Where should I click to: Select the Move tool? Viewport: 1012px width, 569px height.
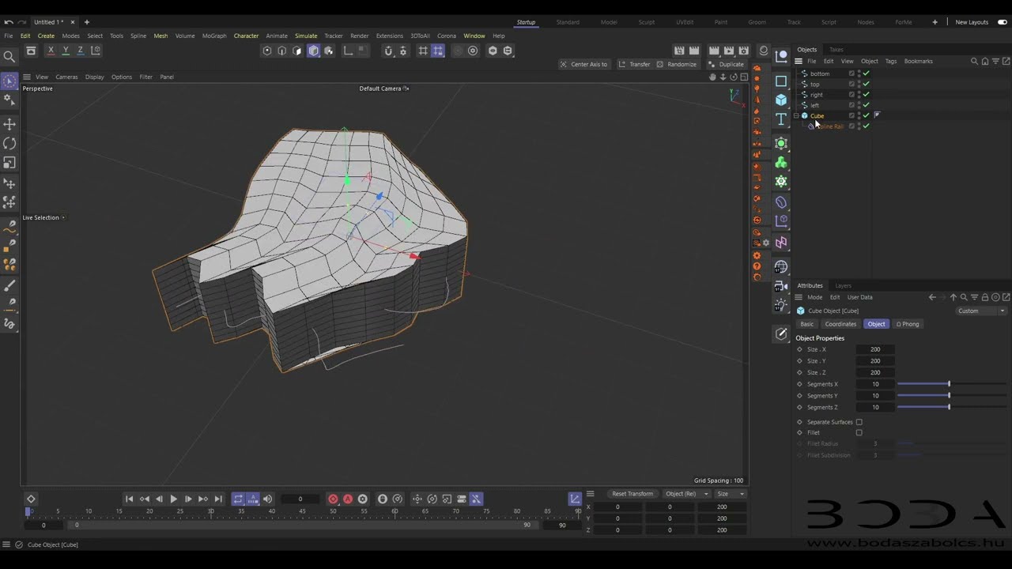point(9,124)
